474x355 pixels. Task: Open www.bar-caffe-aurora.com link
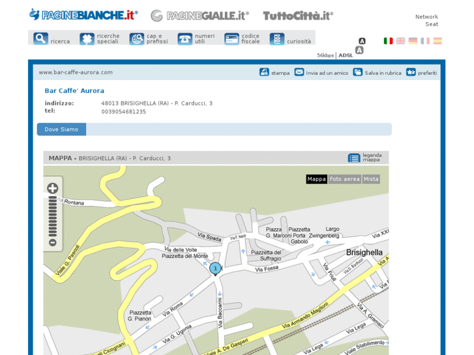[x=76, y=72]
